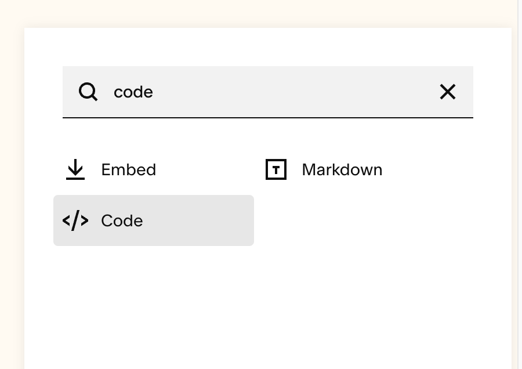This screenshot has height=369, width=522.
Task: Pick the highlighted Code block
Action: (153, 220)
